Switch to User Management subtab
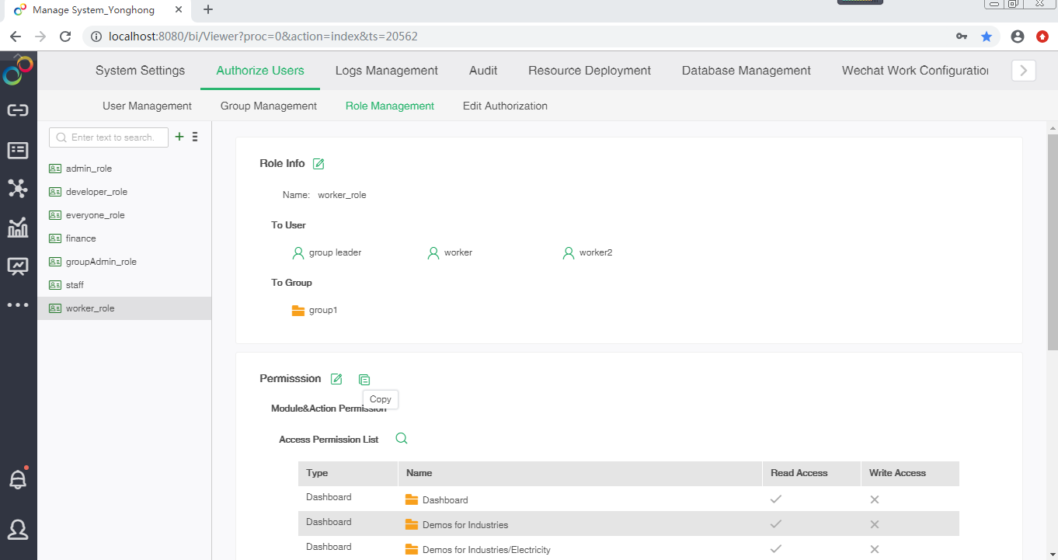Image resolution: width=1058 pixels, height=560 pixels. 147,106
